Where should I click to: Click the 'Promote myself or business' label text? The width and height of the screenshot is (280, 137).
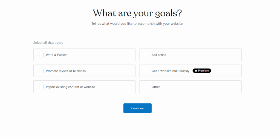click(66, 71)
